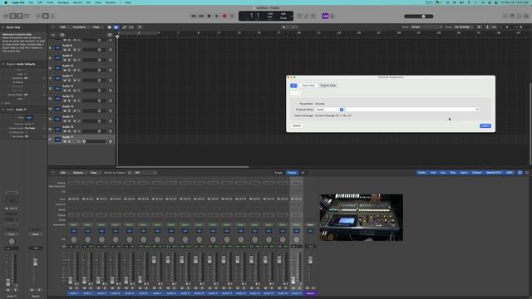The height and width of the screenshot is (299, 532).
Task: Click the blue button left of Easy View
Action: click(293, 86)
